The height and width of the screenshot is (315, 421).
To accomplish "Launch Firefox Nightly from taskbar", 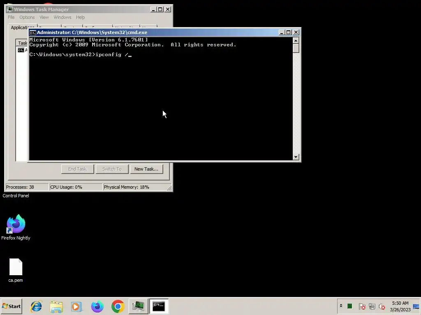I will (97, 306).
